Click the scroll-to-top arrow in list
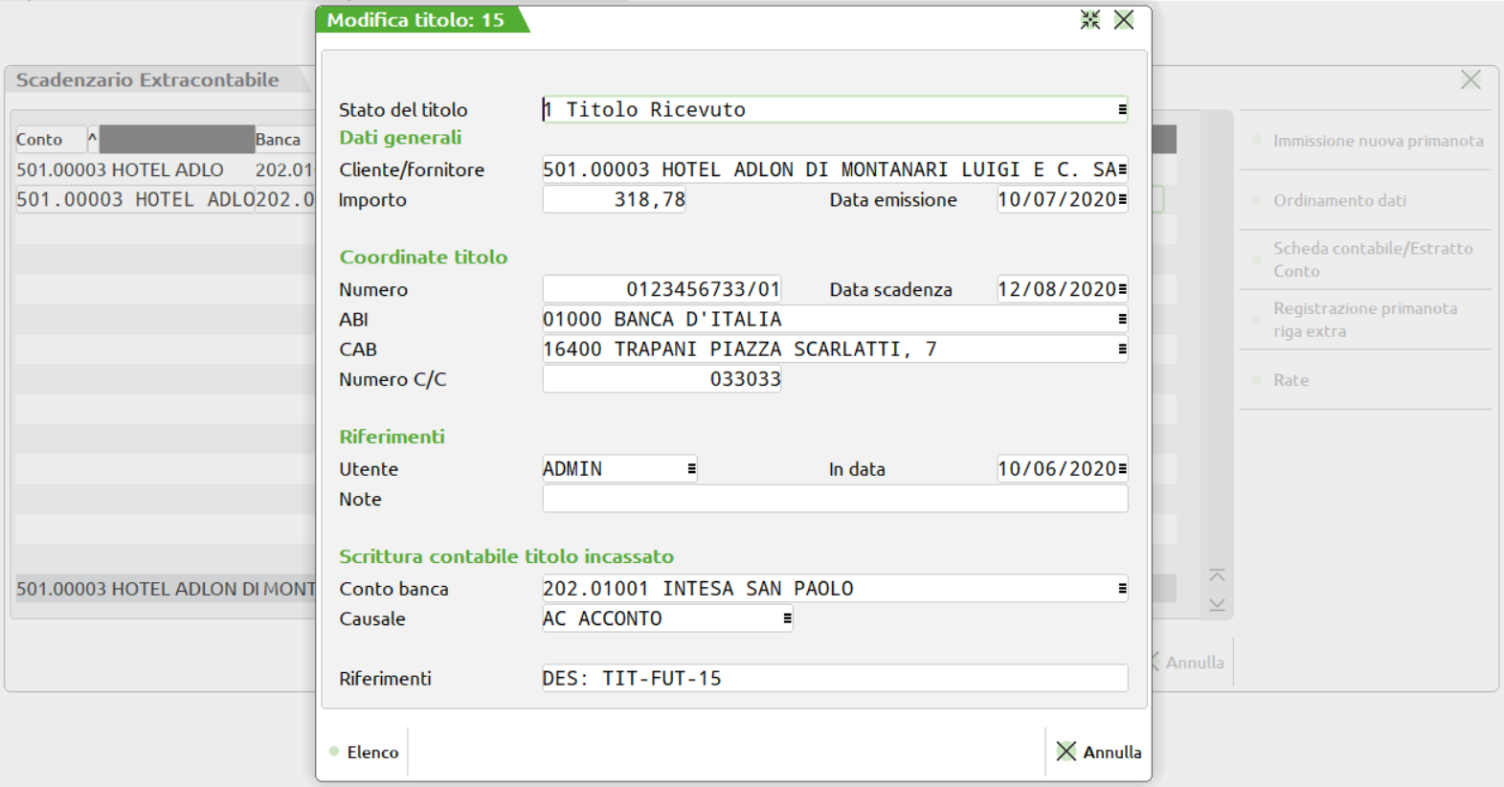 [1217, 575]
